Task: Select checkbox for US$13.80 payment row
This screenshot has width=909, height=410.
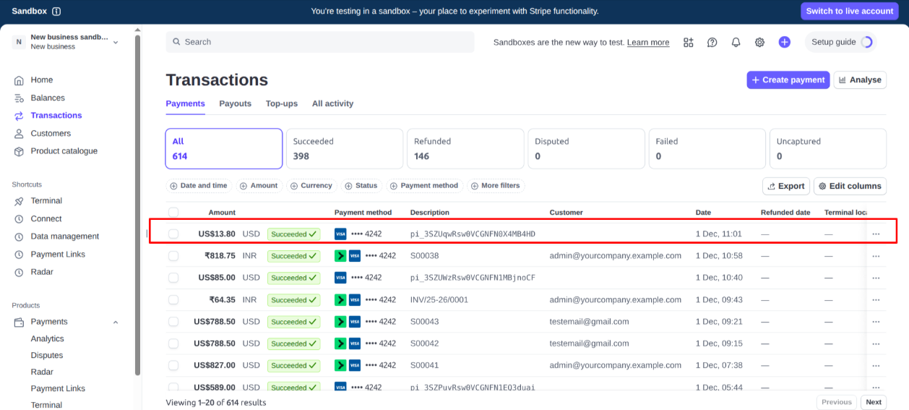Action: pos(173,234)
